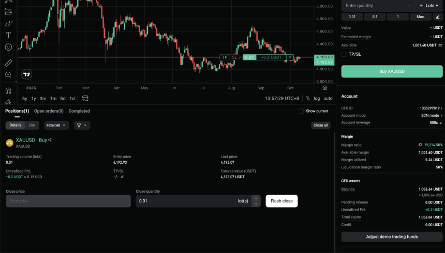The image size is (445, 253).
Task: Open the filter funnel dropdown
Action: pos(82,125)
